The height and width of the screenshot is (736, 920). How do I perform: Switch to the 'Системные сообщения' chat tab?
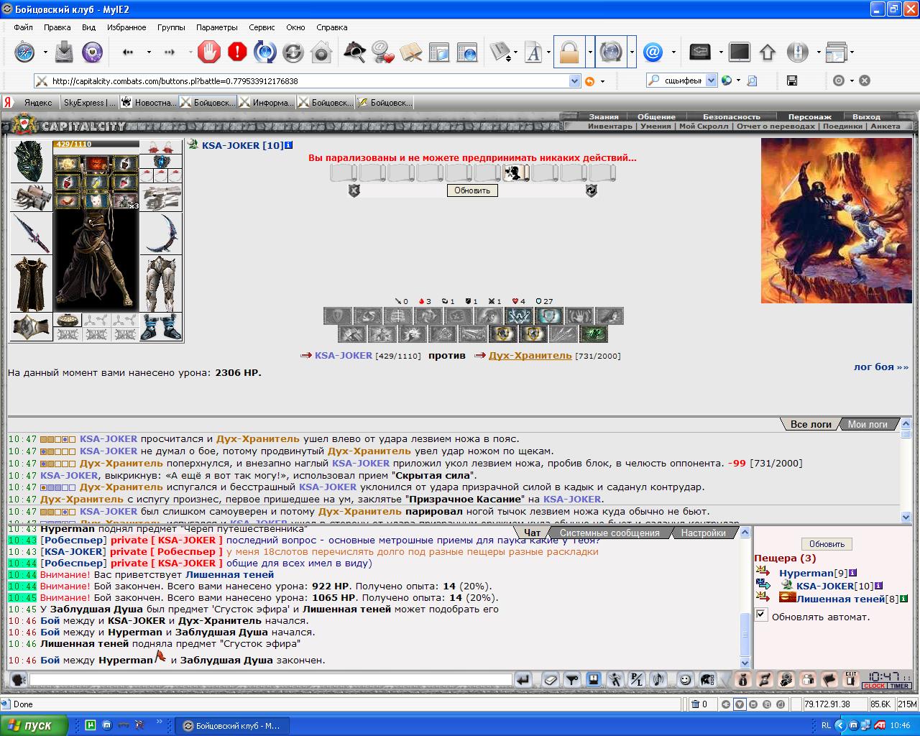pos(609,533)
